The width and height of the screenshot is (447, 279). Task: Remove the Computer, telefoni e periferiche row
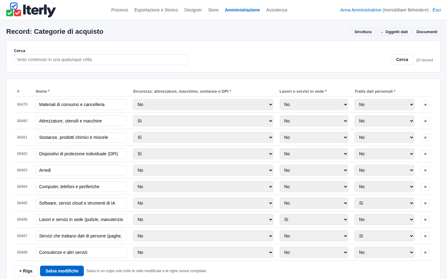(425, 187)
